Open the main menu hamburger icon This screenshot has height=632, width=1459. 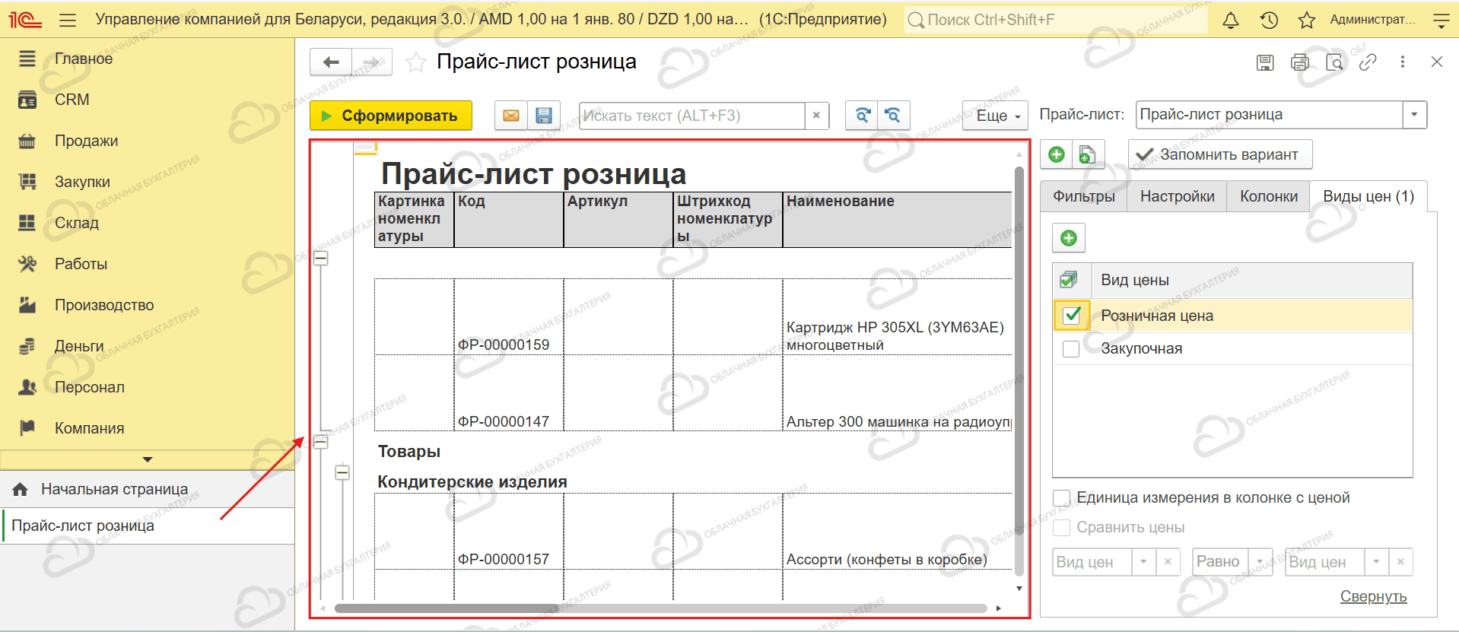pyautogui.click(x=68, y=20)
